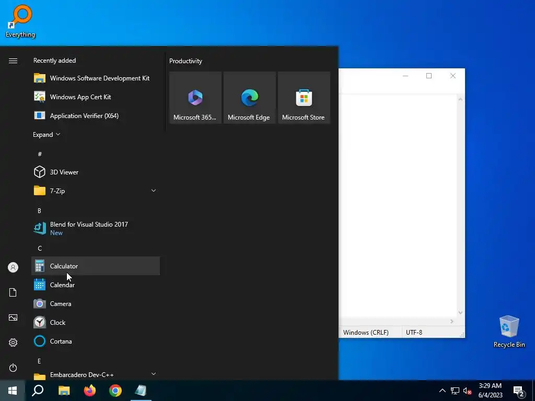Open the Calendar app

(x=96, y=285)
